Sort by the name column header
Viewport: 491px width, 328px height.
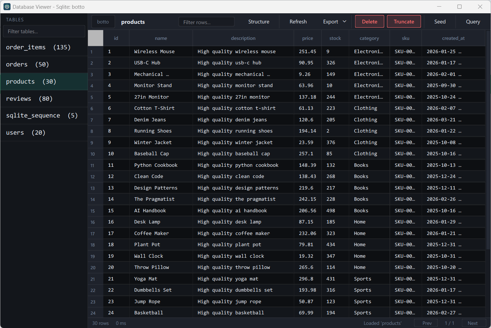coord(161,38)
